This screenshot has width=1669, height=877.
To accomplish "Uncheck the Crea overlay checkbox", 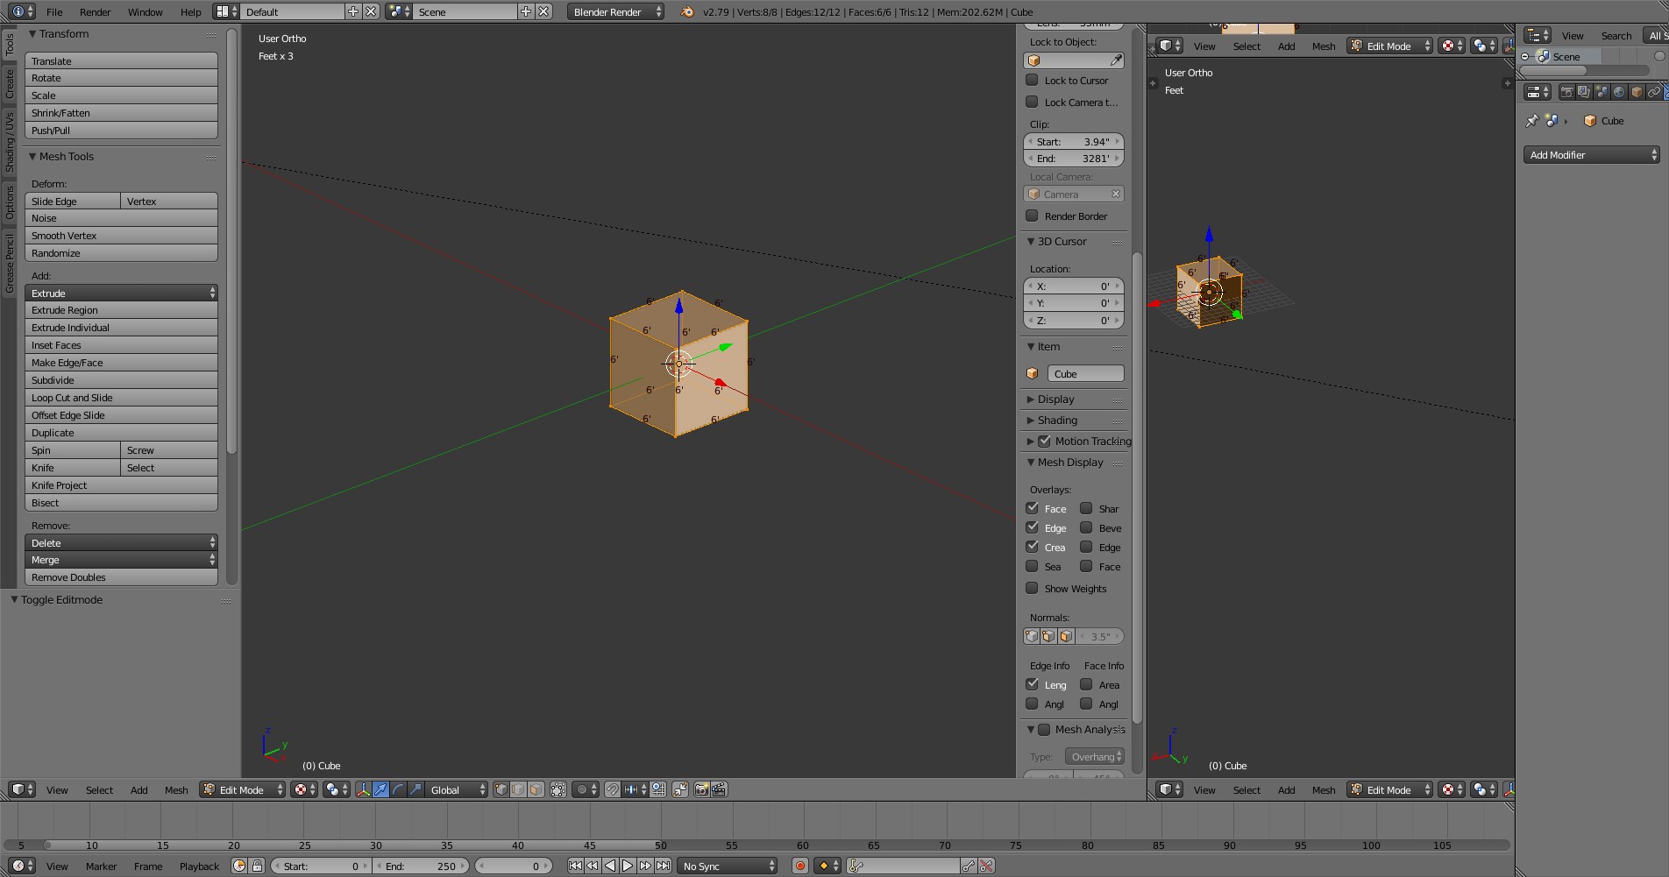I will (1032, 547).
